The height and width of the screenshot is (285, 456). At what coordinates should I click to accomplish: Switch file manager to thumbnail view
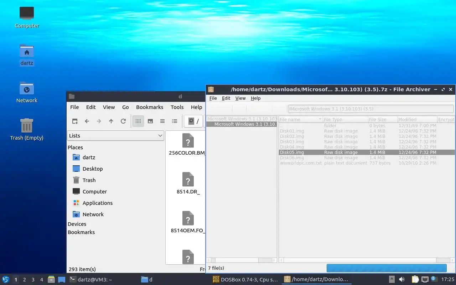point(150,121)
